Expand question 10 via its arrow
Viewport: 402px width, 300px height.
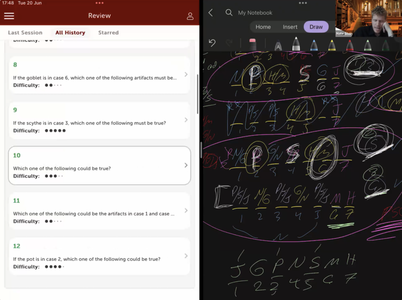click(x=186, y=166)
